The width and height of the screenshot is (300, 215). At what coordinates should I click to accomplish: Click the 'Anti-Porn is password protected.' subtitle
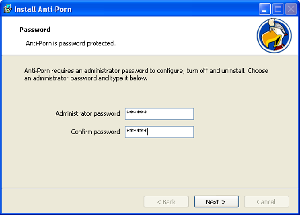71,43
